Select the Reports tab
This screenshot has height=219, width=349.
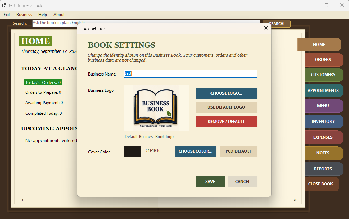[324, 169]
